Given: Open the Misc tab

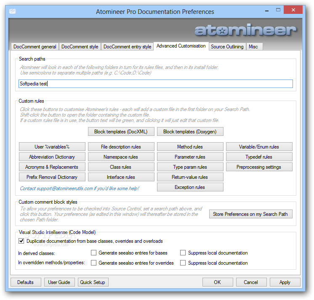Looking at the screenshot, I should (253, 47).
